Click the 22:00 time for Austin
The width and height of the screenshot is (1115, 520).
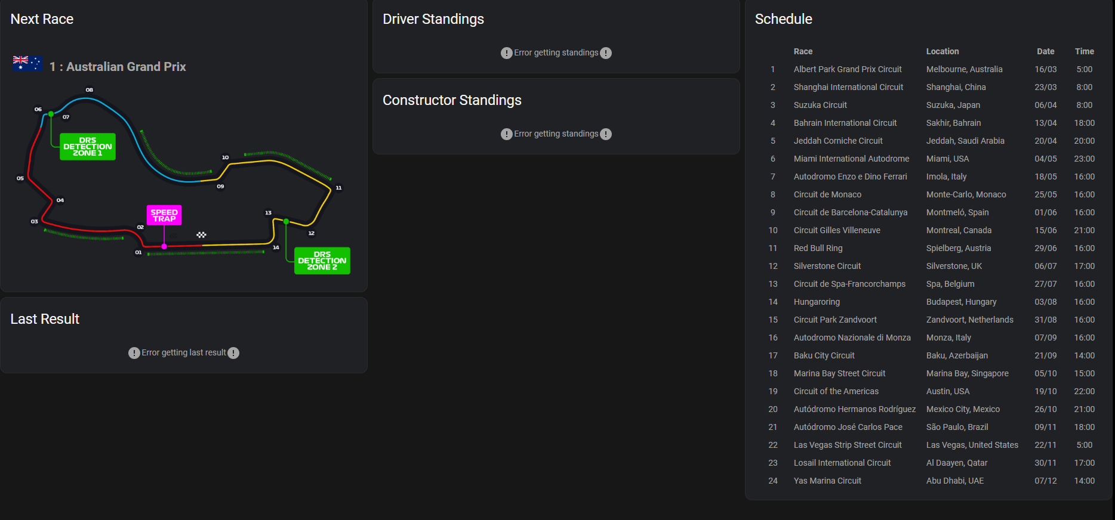coord(1084,391)
